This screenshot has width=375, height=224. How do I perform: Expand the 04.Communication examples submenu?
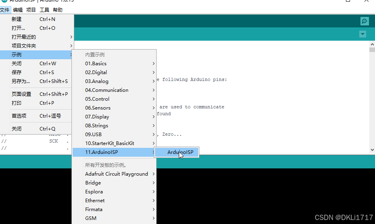point(114,90)
